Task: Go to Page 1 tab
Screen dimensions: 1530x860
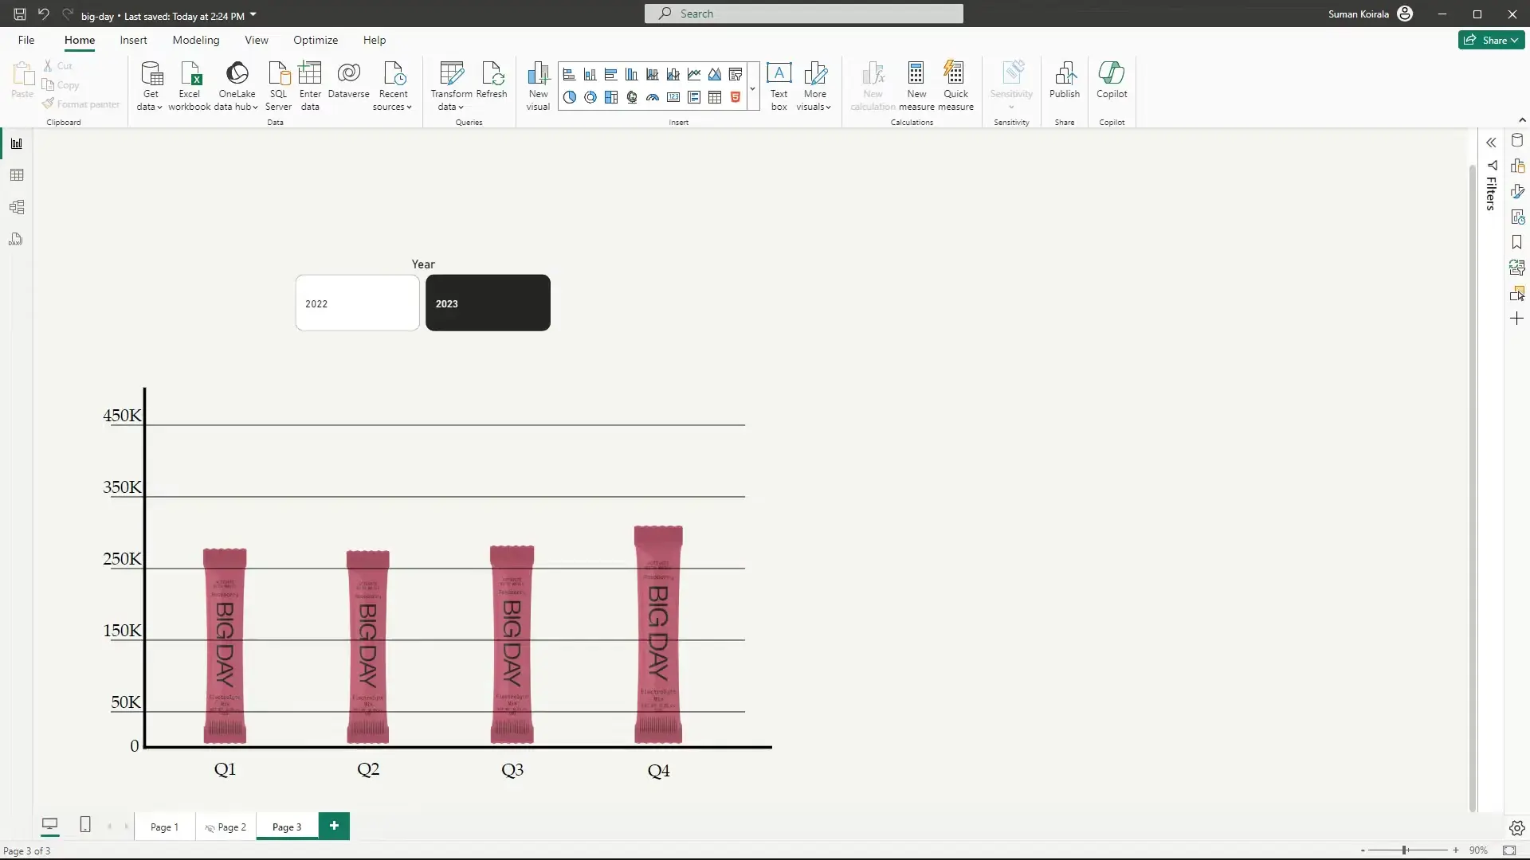Action: [164, 827]
